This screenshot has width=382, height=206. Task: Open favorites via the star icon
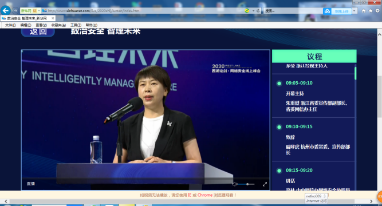pyautogui.click(x=371, y=11)
